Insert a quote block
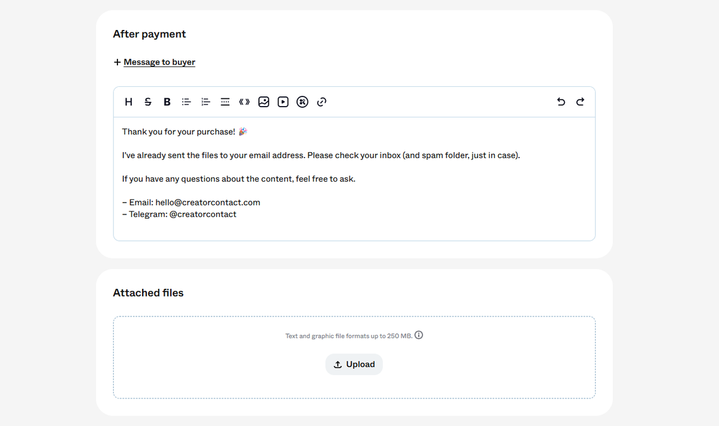 pos(244,102)
